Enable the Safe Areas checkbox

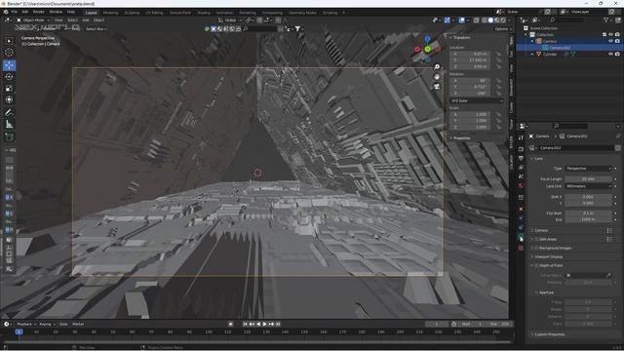(536, 239)
